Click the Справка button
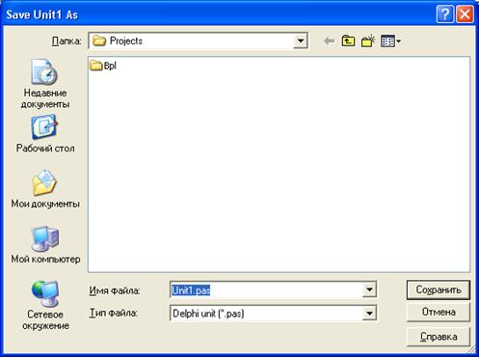This screenshot has height=357, width=479. [x=439, y=337]
